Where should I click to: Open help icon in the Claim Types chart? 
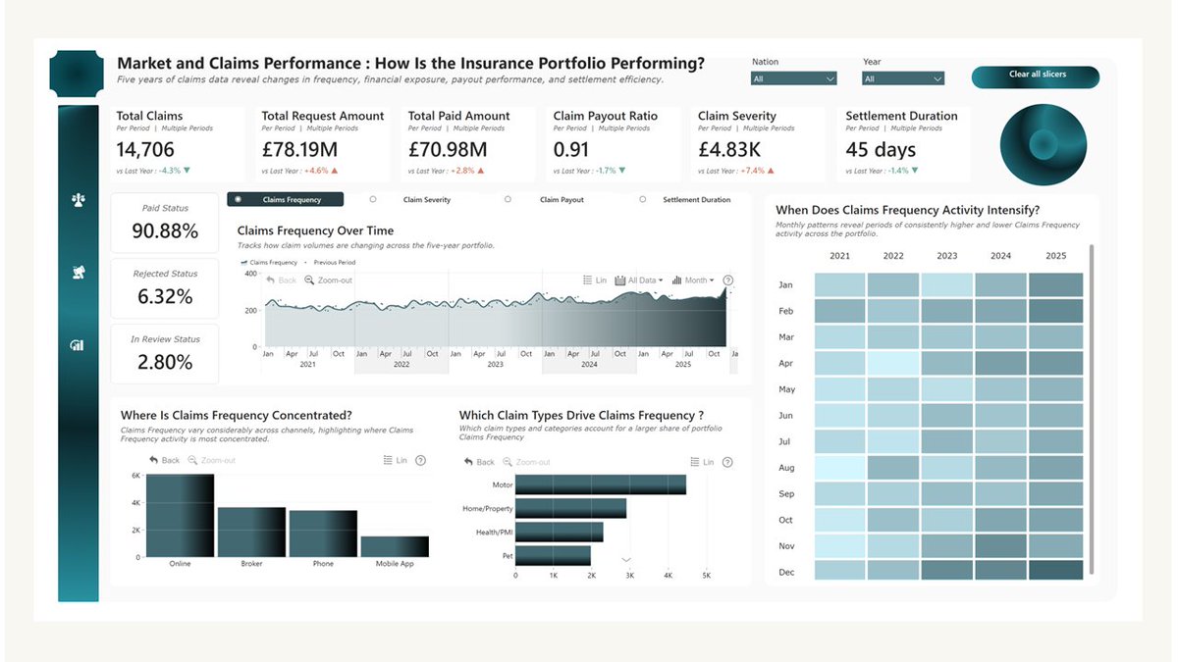pos(727,462)
